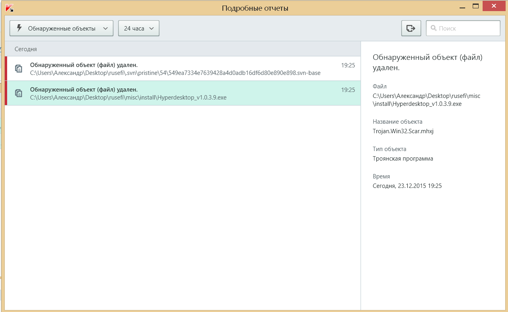
Task: Click the 'Файл' label in details
Action: [380, 86]
